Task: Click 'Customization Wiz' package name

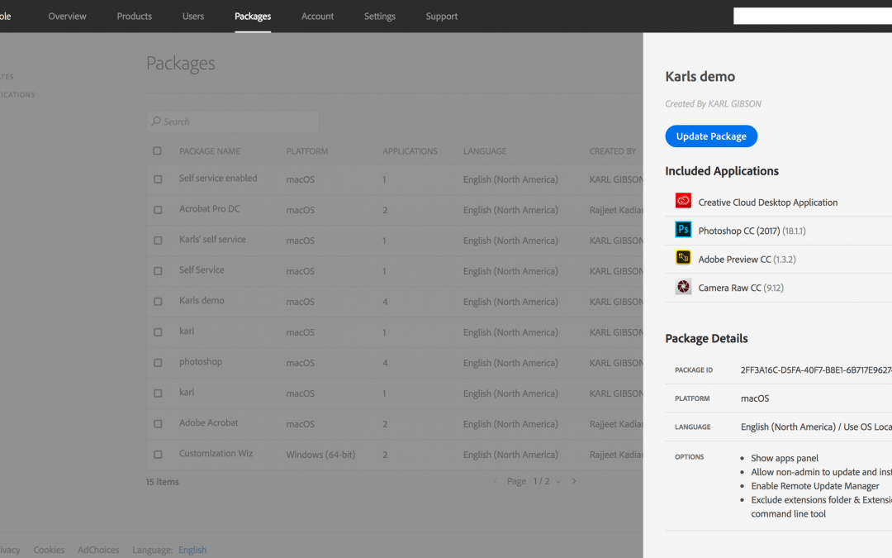Action: point(216,453)
